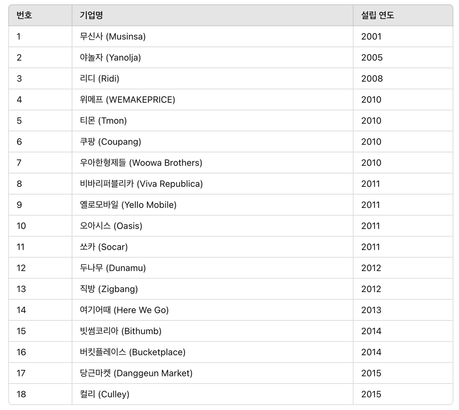Image resolution: width=459 pixels, height=410 pixels.
Task: Click the 직방 (Zigbang) entry
Action: [109, 289]
